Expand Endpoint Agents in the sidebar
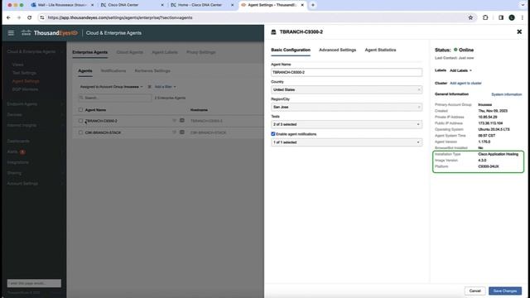The height and width of the screenshot is (298, 530). (35, 104)
